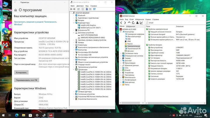Collapse the DESKTOP-BB56RMF root node
This screenshot has width=210, height=118.
tap(71, 13)
